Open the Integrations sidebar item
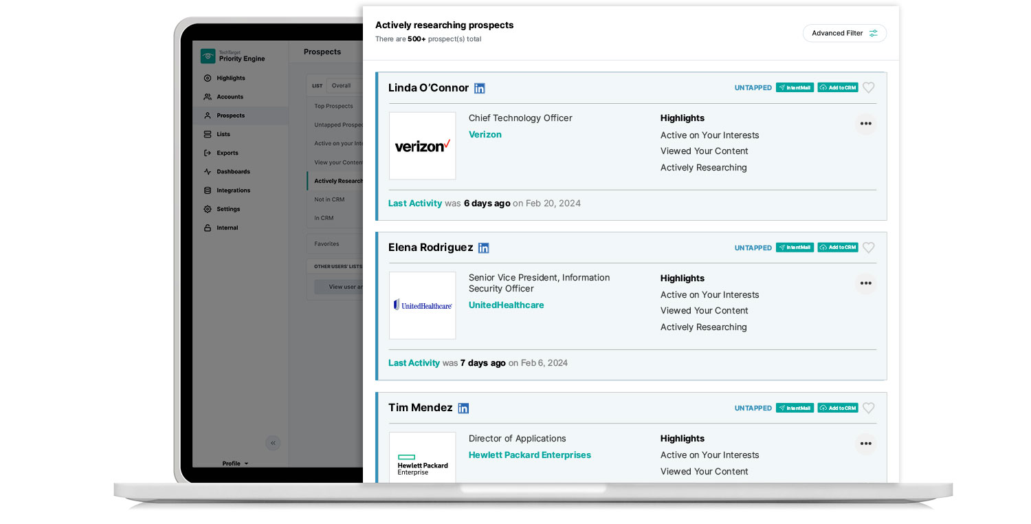This screenshot has width=1031, height=524. [x=233, y=190]
